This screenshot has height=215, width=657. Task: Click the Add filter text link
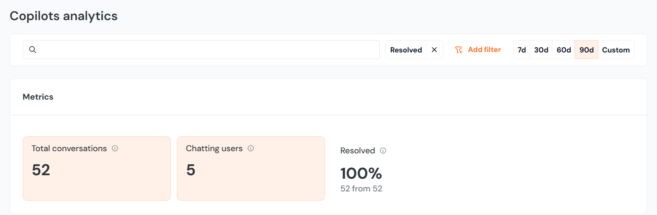pyautogui.click(x=484, y=50)
